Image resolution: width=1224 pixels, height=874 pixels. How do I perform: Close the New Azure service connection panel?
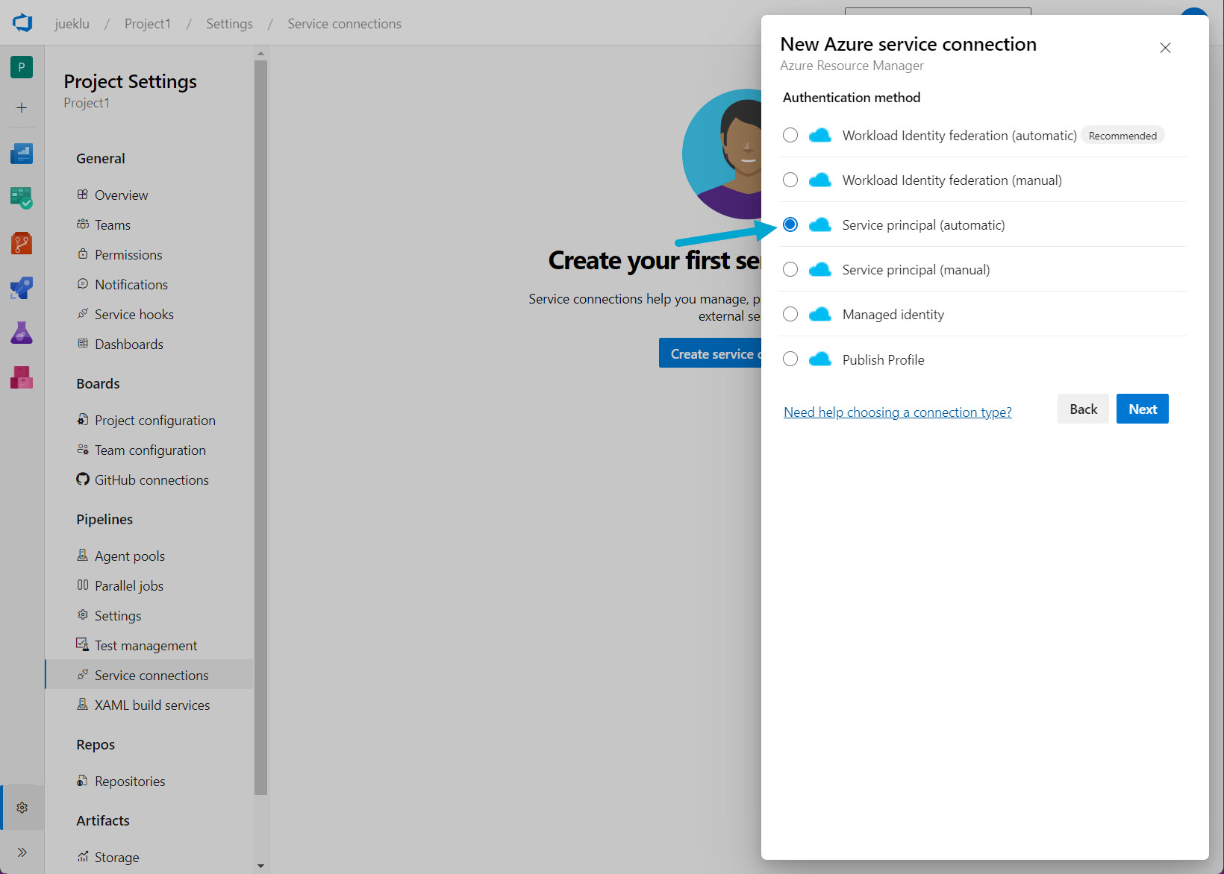pos(1164,48)
